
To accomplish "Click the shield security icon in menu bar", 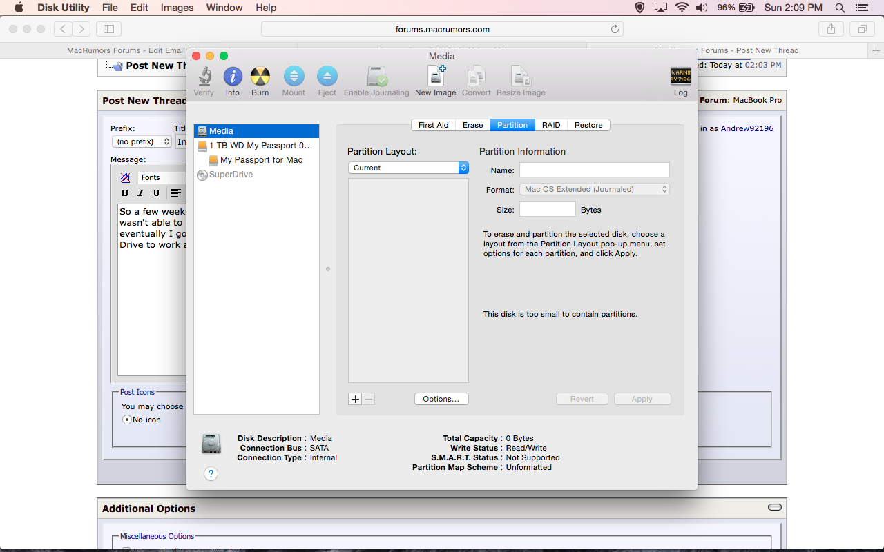I will pos(640,8).
